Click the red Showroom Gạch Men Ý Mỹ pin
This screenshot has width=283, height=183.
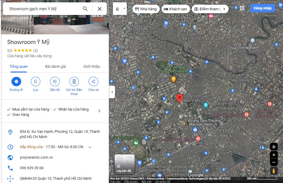tap(179, 98)
